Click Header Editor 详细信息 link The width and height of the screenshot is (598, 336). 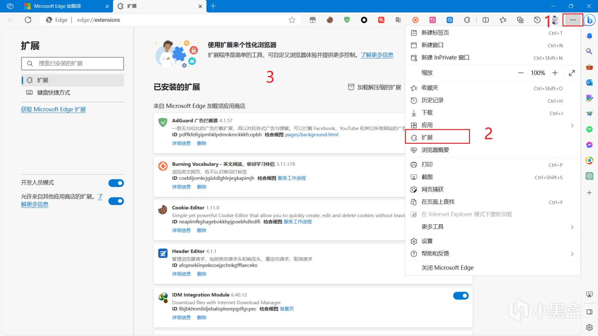pos(181,274)
